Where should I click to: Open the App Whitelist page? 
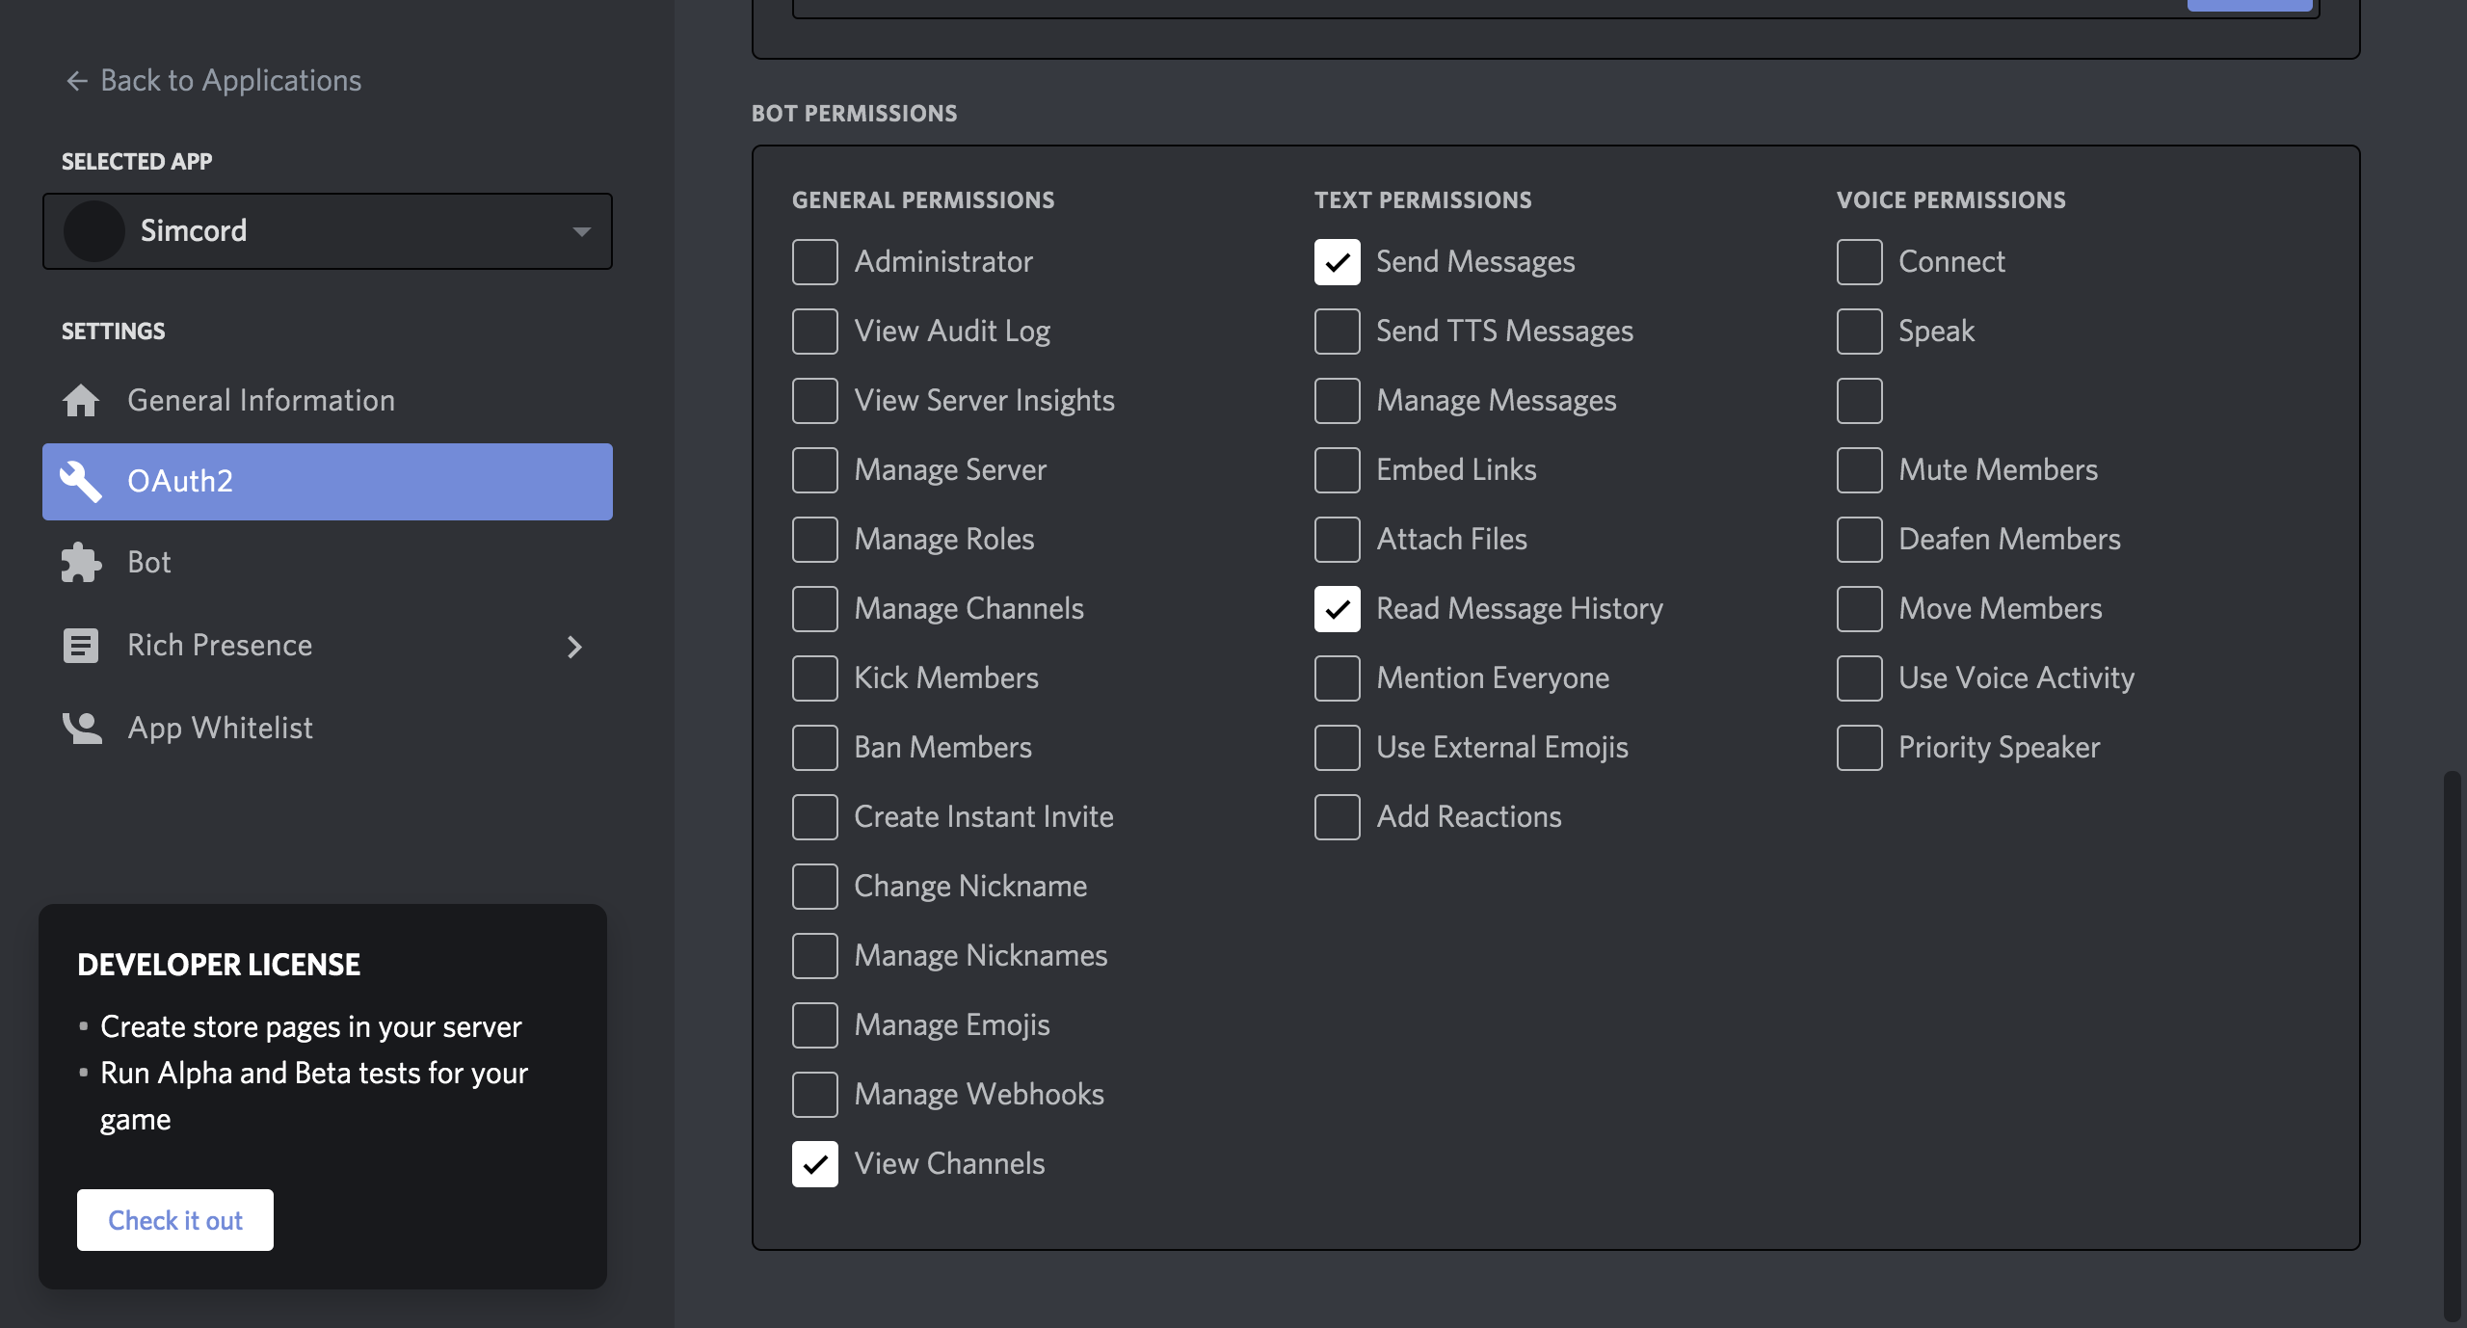tap(328, 728)
